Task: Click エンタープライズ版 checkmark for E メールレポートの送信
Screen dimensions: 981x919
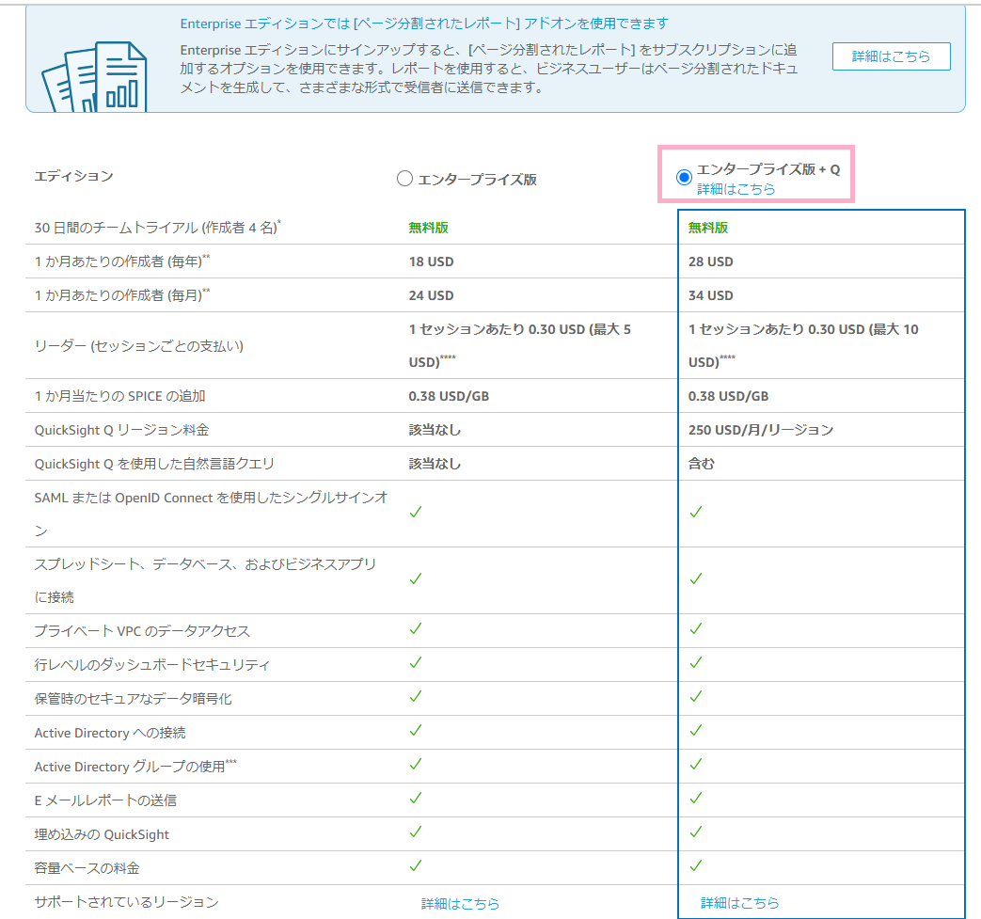Action: (x=416, y=798)
